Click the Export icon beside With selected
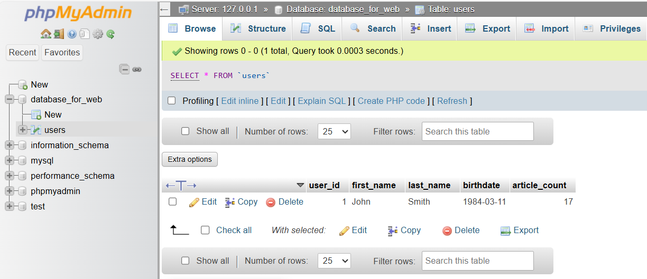Image resolution: width=647 pixels, height=279 pixels. point(505,230)
